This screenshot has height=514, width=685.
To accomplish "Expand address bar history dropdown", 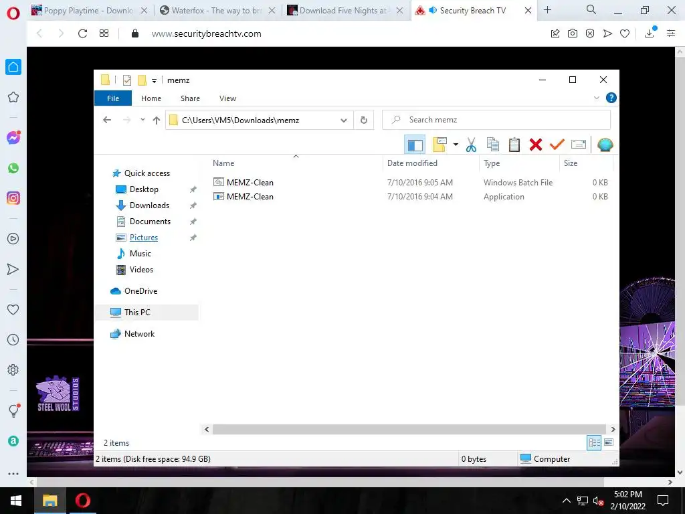I will pos(344,120).
